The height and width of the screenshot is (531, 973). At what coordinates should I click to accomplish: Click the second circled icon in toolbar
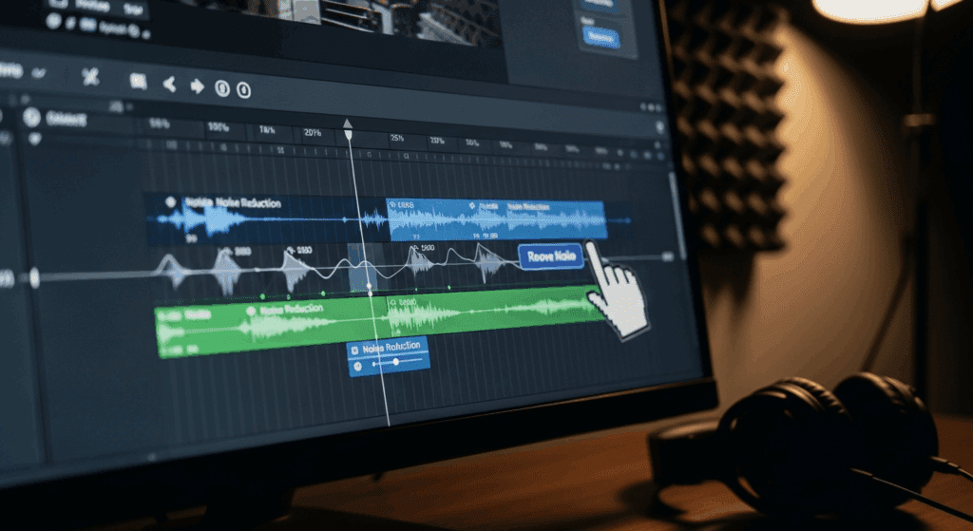coord(243,90)
